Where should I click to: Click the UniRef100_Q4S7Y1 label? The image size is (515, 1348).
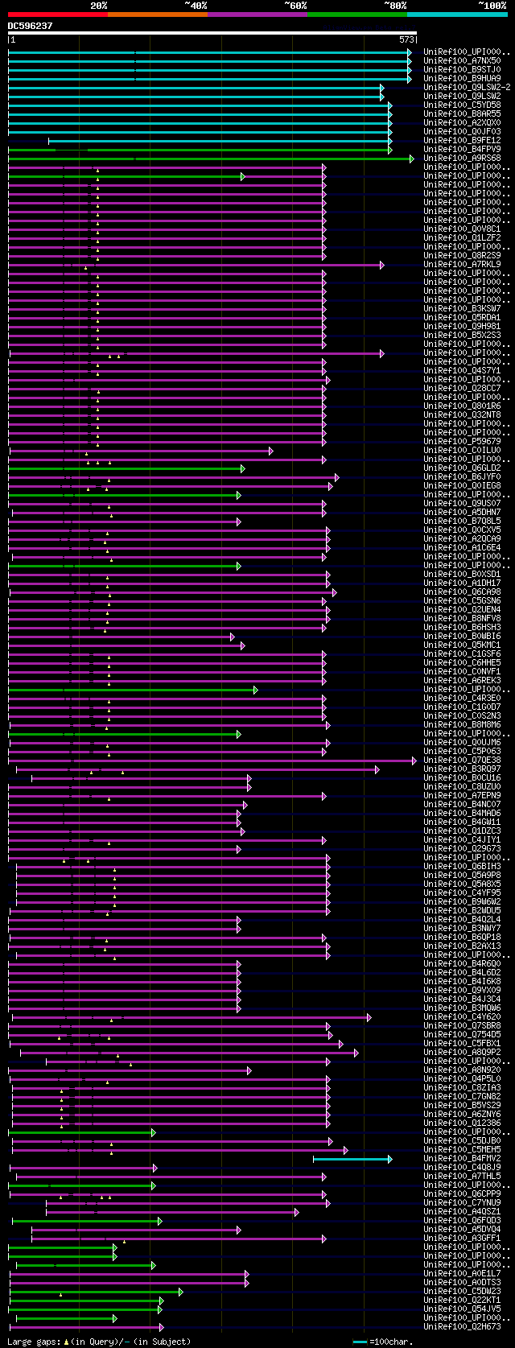pos(462,371)
